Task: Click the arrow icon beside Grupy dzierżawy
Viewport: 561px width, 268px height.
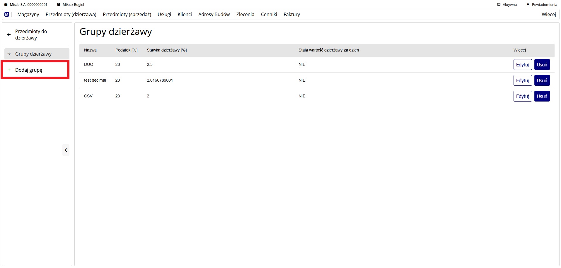Action: 9,54
